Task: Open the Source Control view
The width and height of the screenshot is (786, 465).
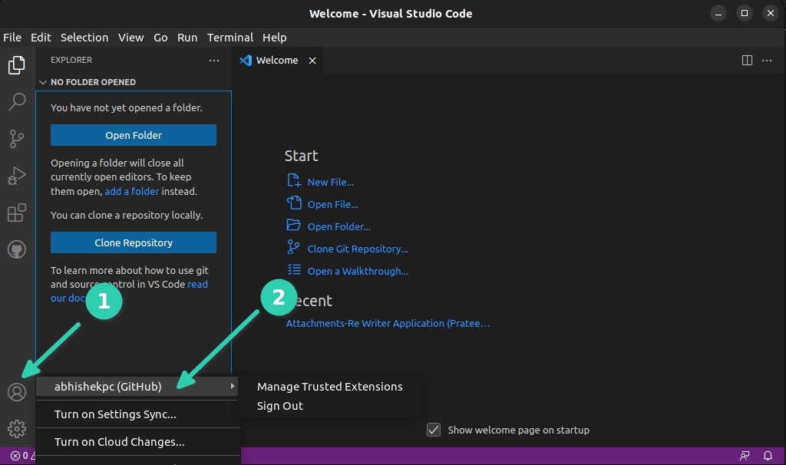Action: 17,139
